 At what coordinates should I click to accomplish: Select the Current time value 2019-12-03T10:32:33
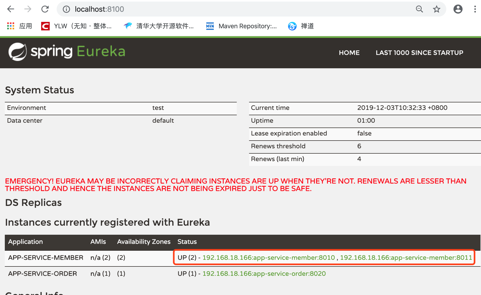coord(402,107)
